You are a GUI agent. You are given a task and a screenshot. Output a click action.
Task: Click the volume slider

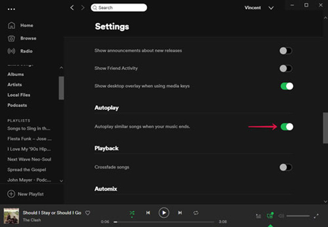[298, 216]
